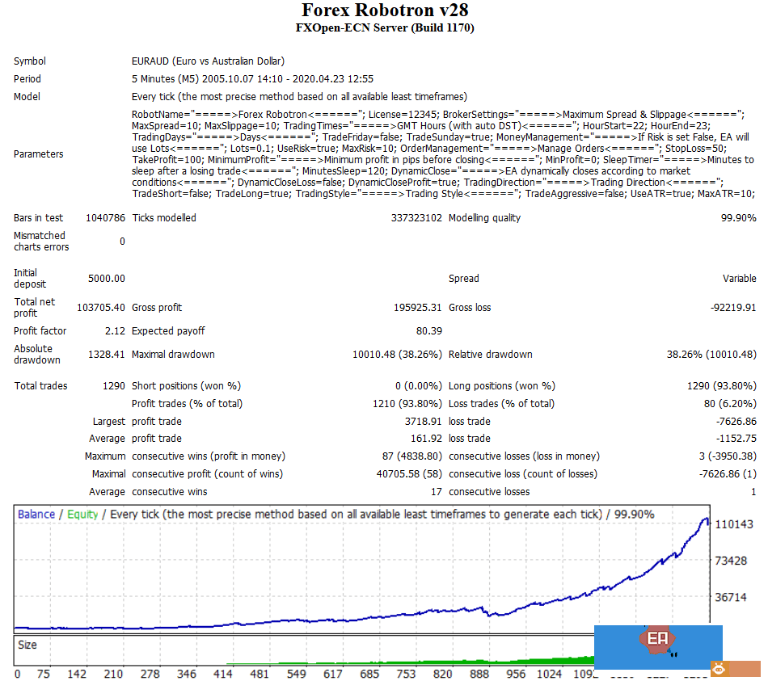Click the 'Spread' label
This screenshot has width=768, height=681.
(464, 279)
